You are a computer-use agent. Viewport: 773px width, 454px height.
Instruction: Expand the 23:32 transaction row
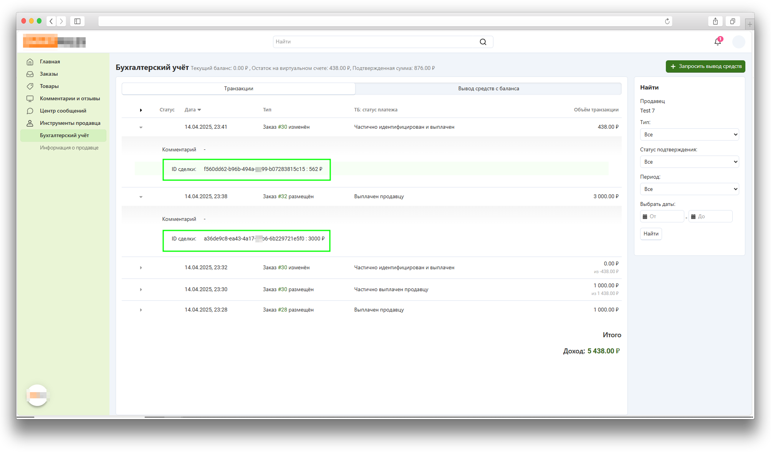(x=141, y=268)
